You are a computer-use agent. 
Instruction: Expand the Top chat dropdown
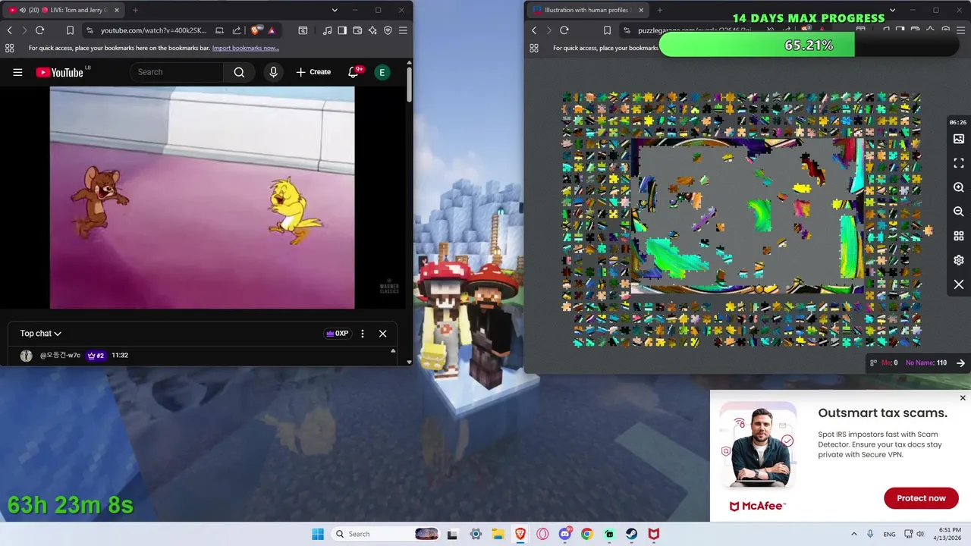pos(41,334)
